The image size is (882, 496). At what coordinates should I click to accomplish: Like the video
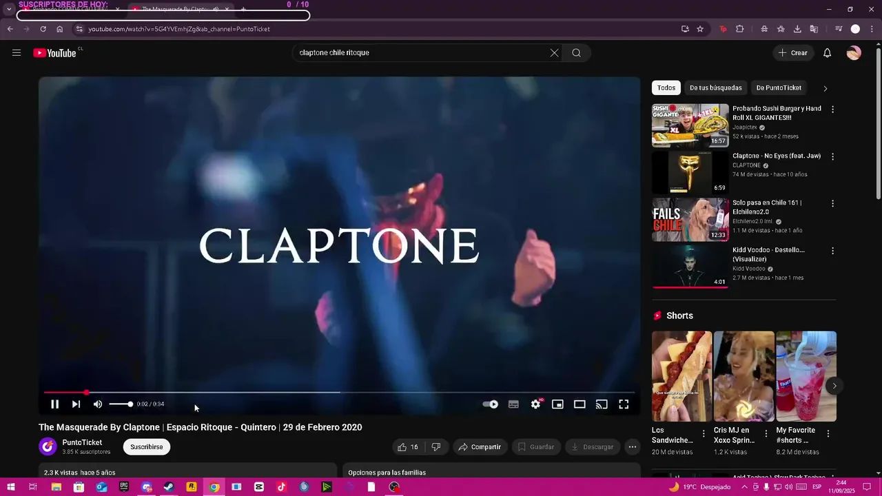pyautogui.click(x=408, y=447)
